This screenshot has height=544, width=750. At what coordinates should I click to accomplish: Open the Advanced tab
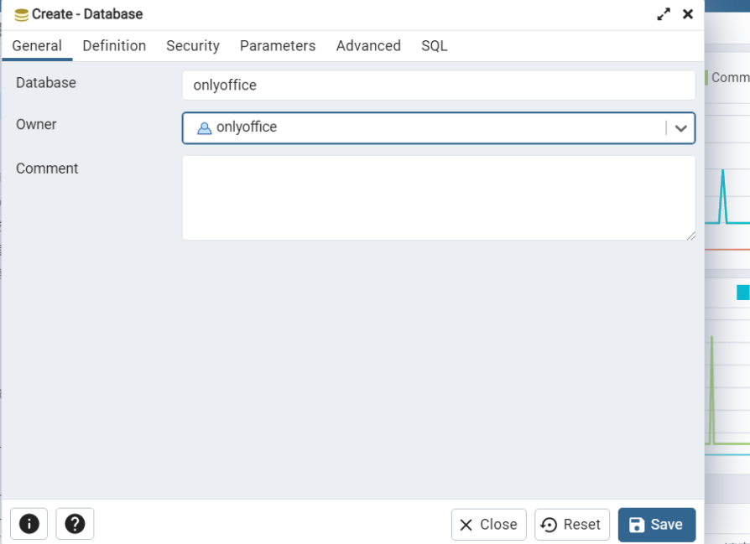[368, 46]
